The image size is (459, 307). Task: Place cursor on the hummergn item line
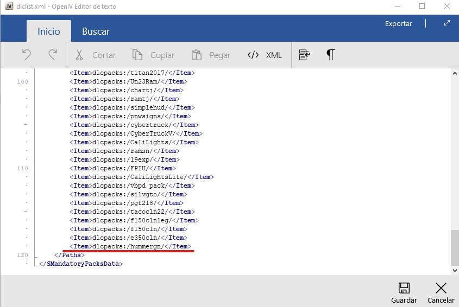[x=130, y=246]
